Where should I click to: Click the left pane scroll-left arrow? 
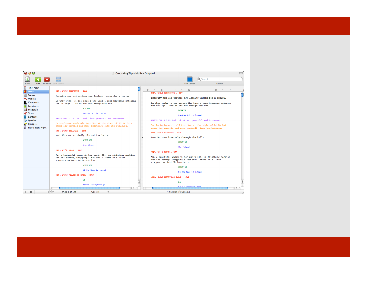coord(133,188)
